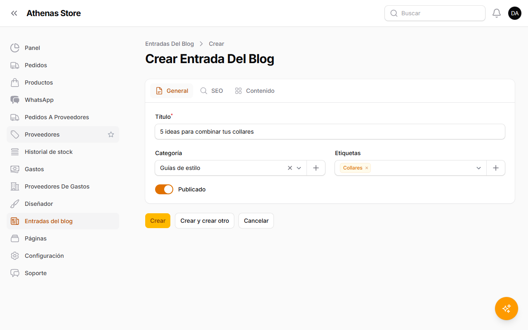Click the WhatsApp chat bubbles icon
Image resolution: width=528 pixels, height=330 pixels.
pyautogui.click(x=15, y=100)
